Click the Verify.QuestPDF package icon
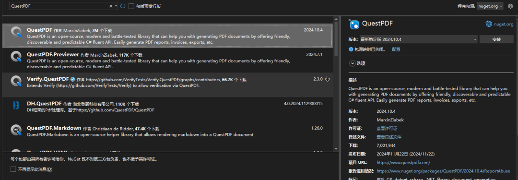Viewport: 518px width, 180px height. tap(16, 81)
